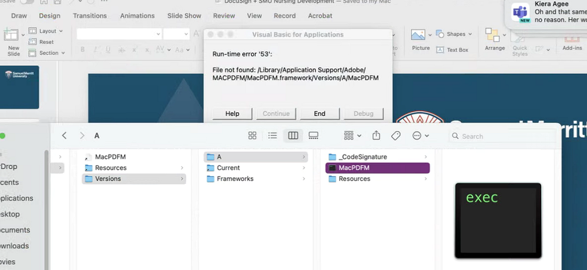Toggle Strikethrough formatting
Viewport: 587px width, 270px height.
pos(121,50)
